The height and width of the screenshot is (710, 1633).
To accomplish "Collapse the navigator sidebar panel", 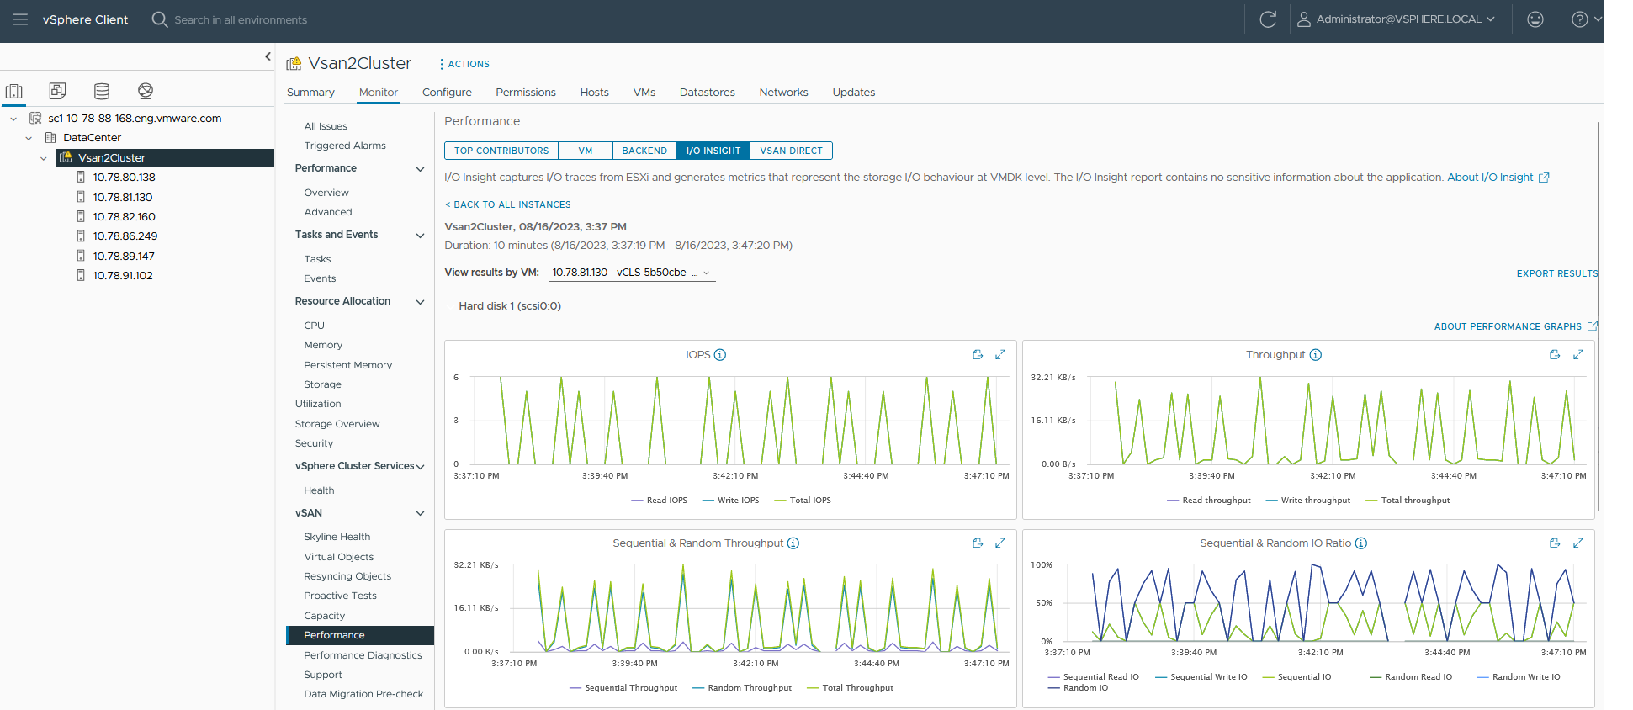I will [x=268, y=56].
